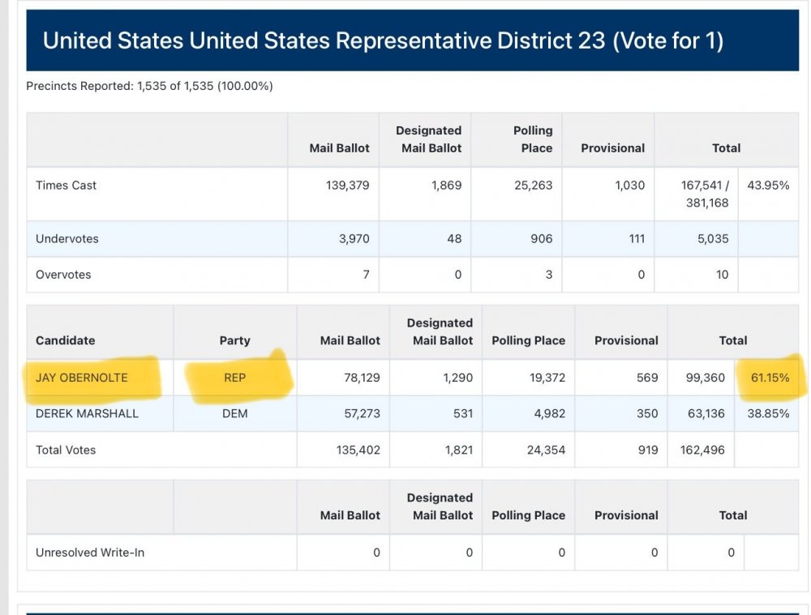811x615 pixels.
Task: Select the Undervotes row label
Action: pos(67,239)
